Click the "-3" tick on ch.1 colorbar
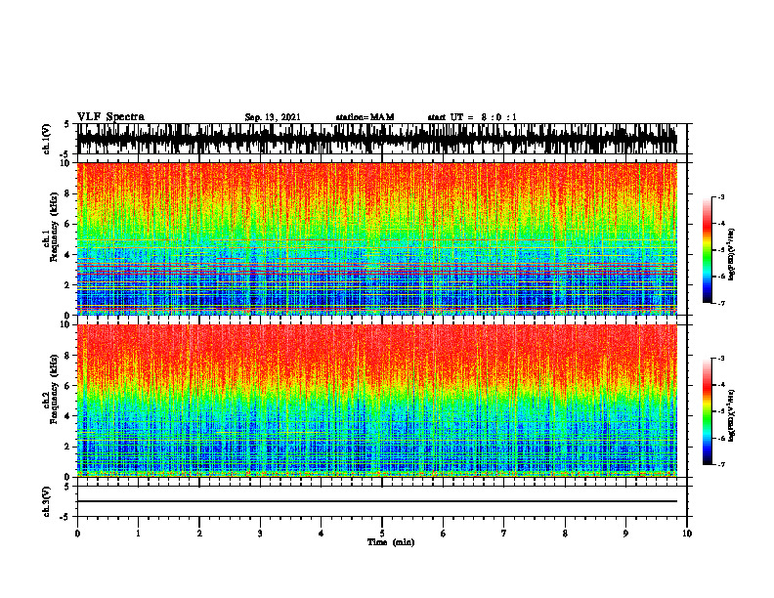 point(720,197)
